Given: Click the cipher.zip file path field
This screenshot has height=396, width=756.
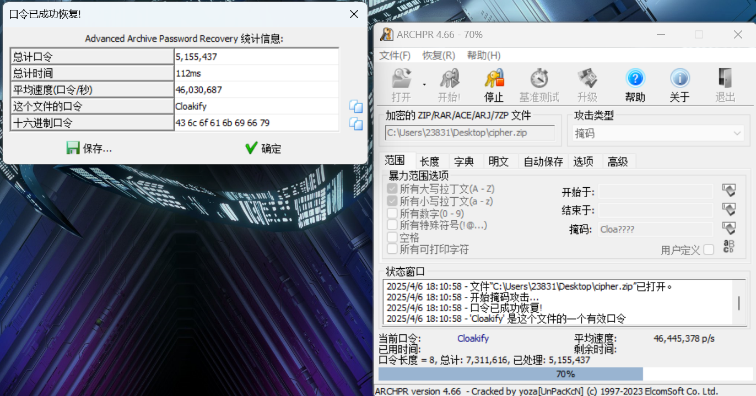Looking at the screenshot, I should pyautogui.click(x=470, y=133).
